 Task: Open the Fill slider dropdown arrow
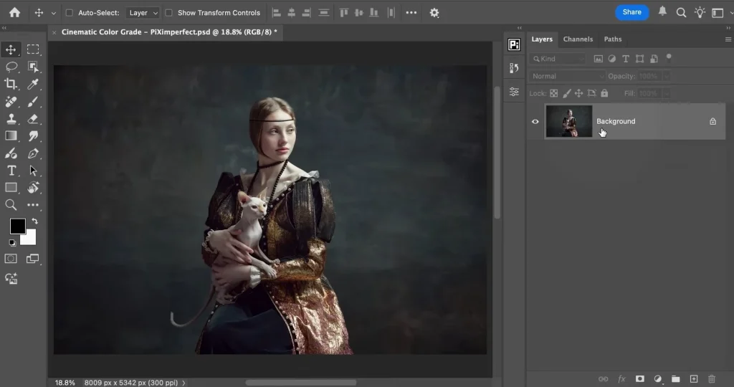click(666, 93)
